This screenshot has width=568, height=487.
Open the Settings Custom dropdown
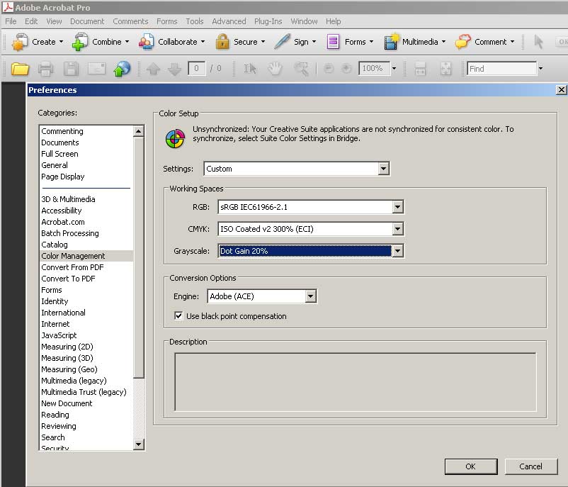383,169
